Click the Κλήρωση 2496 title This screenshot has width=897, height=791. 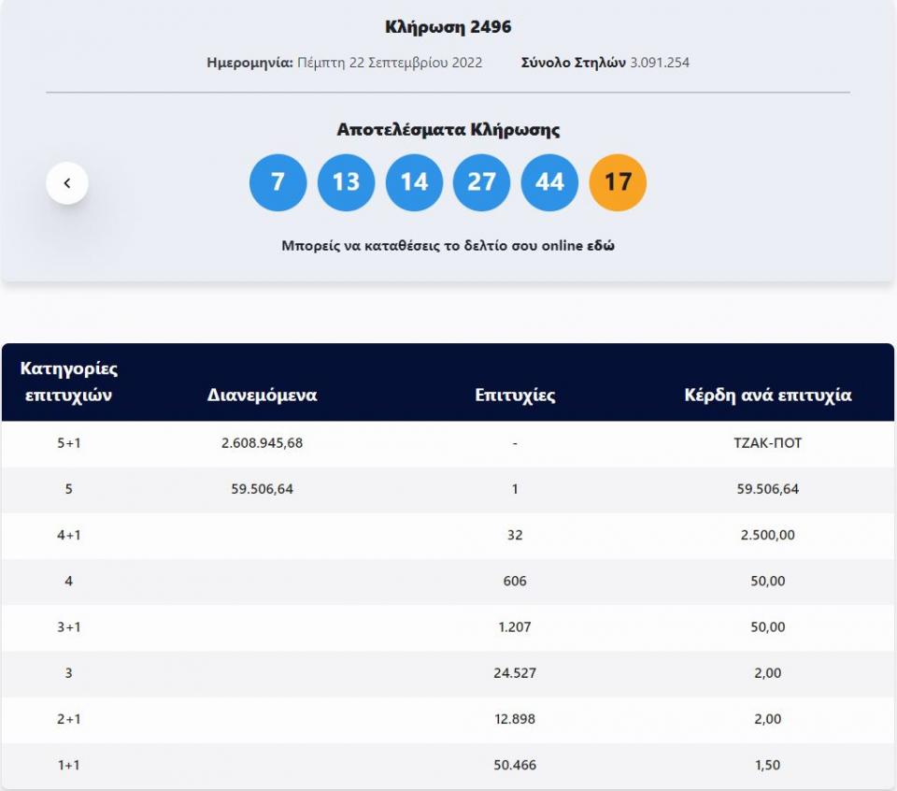click(448, 27)
